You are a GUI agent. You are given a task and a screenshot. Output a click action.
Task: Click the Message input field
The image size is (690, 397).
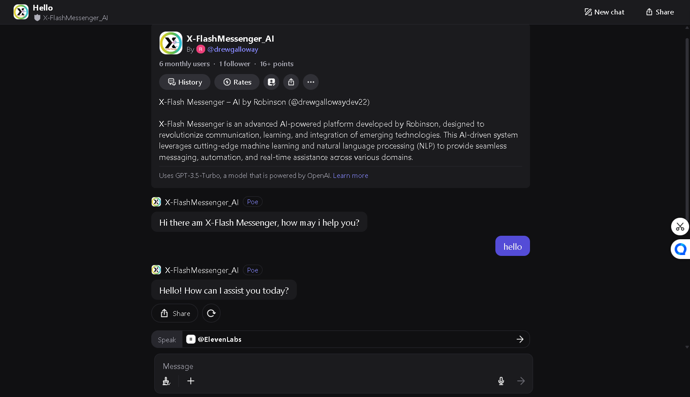click(x=333, y=366)
